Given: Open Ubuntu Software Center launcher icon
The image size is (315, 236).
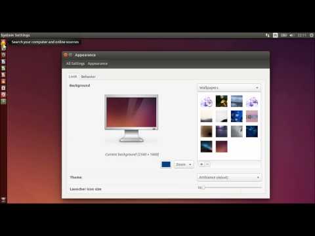Looking at the screenshot, I should 3,81.
